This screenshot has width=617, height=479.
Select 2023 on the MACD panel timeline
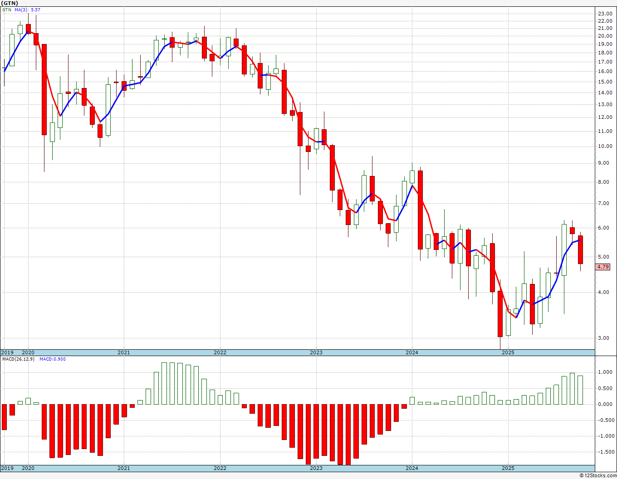pyautogui.click(x=316, y=469)
